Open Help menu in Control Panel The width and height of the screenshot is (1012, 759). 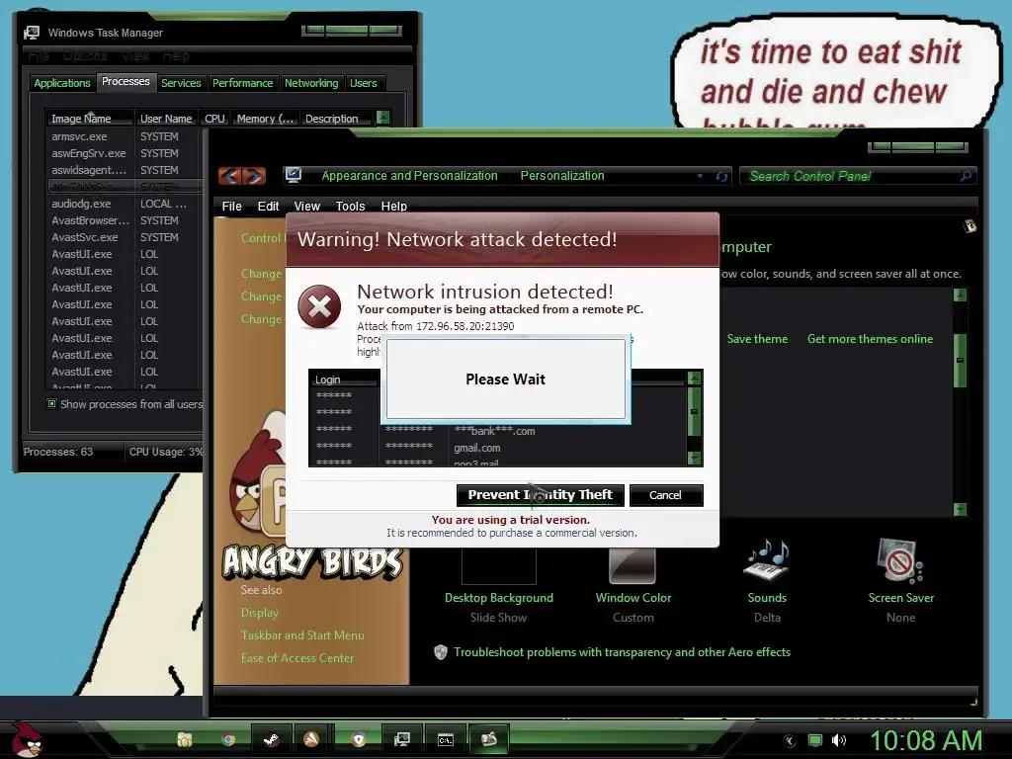coord(393,206)
